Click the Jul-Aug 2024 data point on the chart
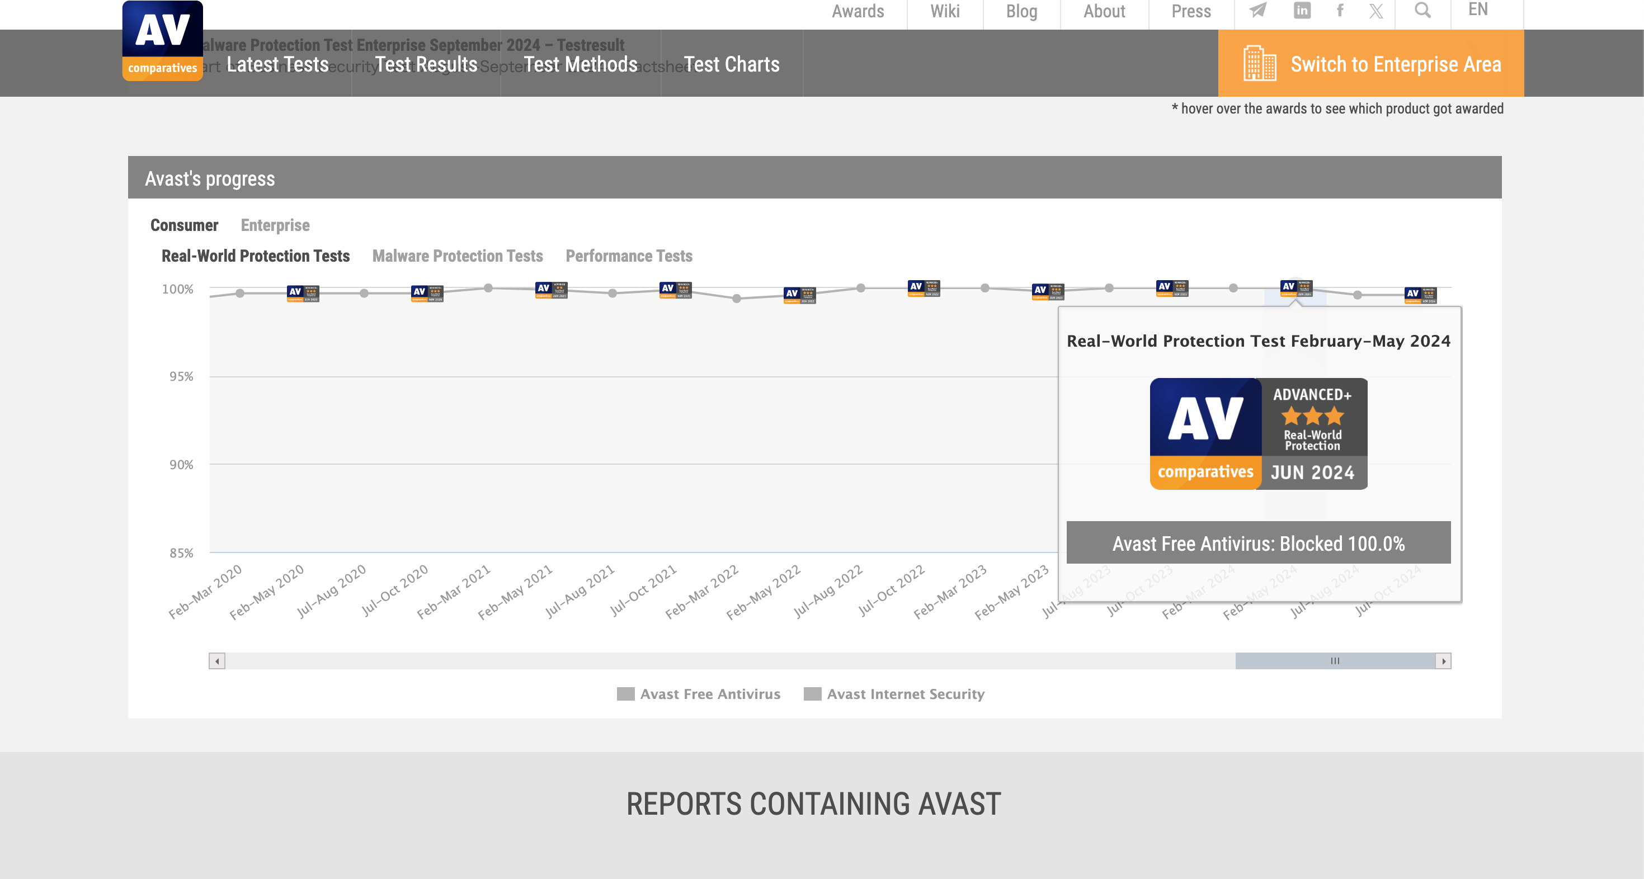Image resolution: width=1644 pixels, height=879 pixels. tap(1358, 295)
